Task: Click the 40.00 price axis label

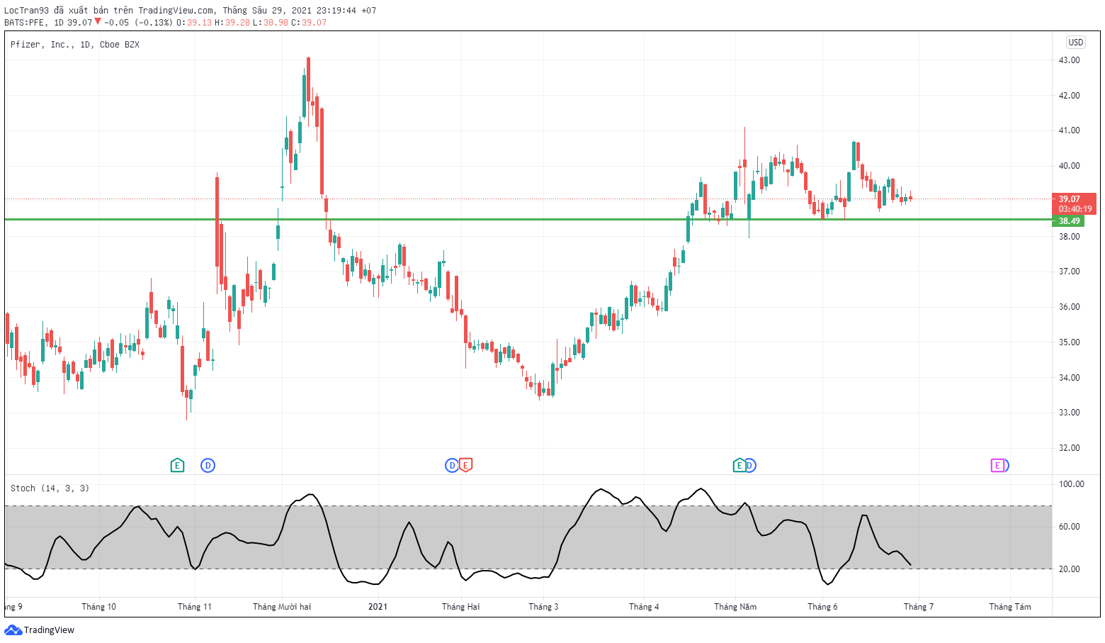Action: 1070,166
